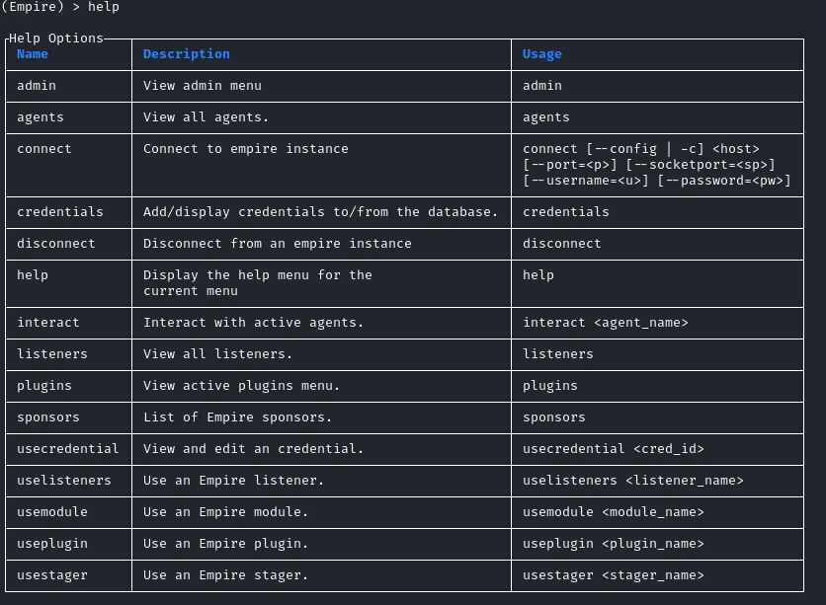Select the 'uselisteners' command name
The height and width of the screenshot is (605, 826).
tap(64, 481)
